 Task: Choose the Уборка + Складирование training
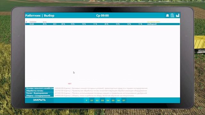39,96
